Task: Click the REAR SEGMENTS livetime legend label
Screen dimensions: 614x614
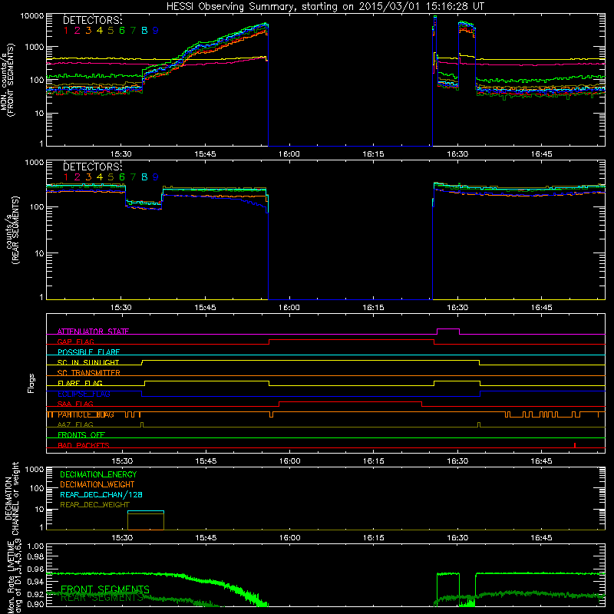Action: [x=102, y=598]
